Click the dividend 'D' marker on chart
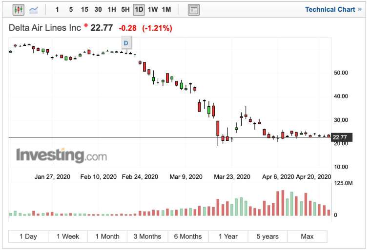This screenshot has width=371, height=251. (x=126, y=43)
